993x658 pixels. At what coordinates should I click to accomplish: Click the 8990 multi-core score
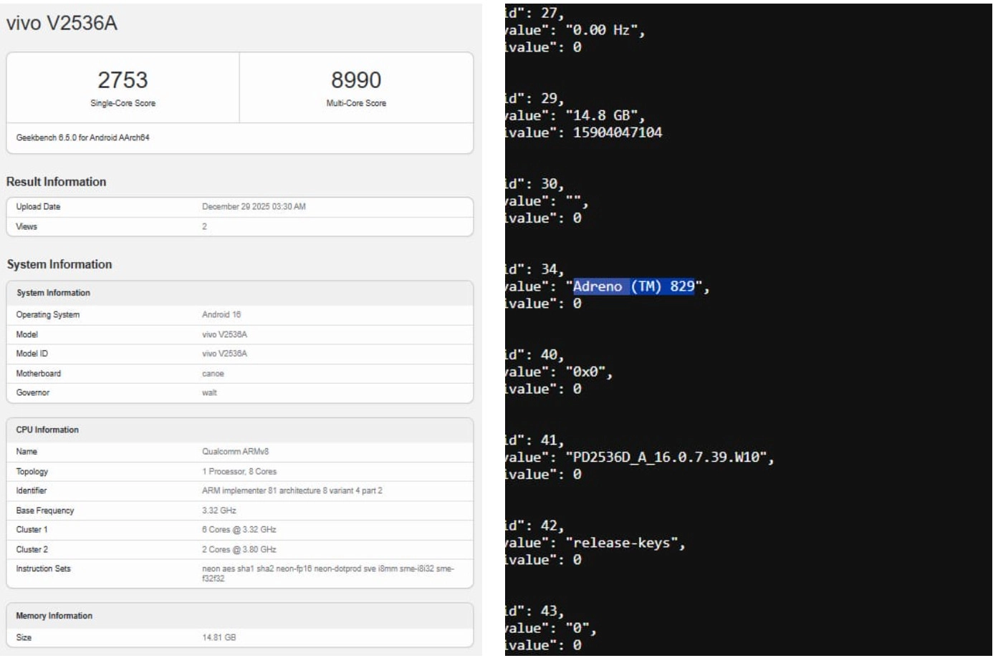tap(355, 80)
